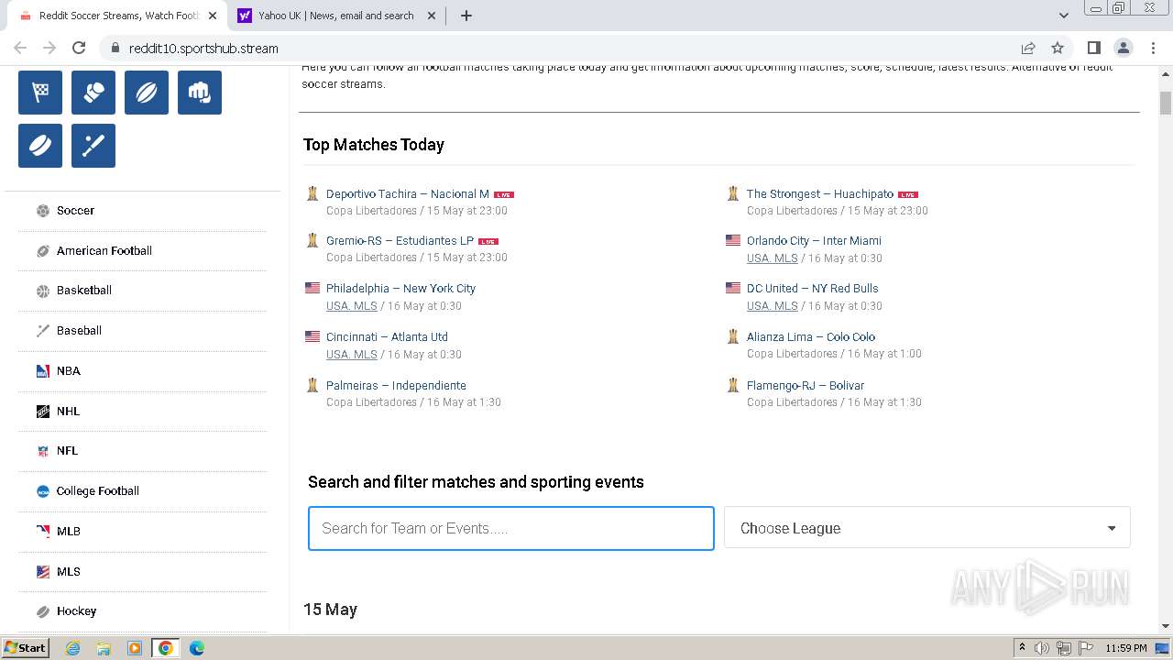Go to NFL in sidebar
The width and height of the screenshot is (1173, 660).
coord(68,451)
